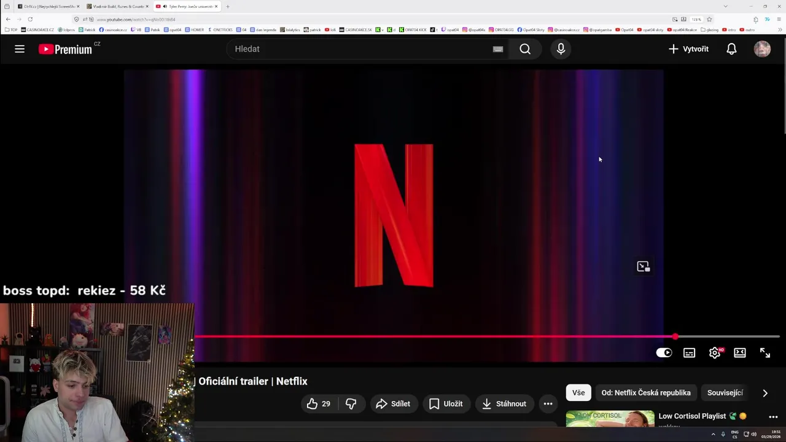Show hidden system tray icons
This screenshot has width=786, height=442.
click(713, 434)
